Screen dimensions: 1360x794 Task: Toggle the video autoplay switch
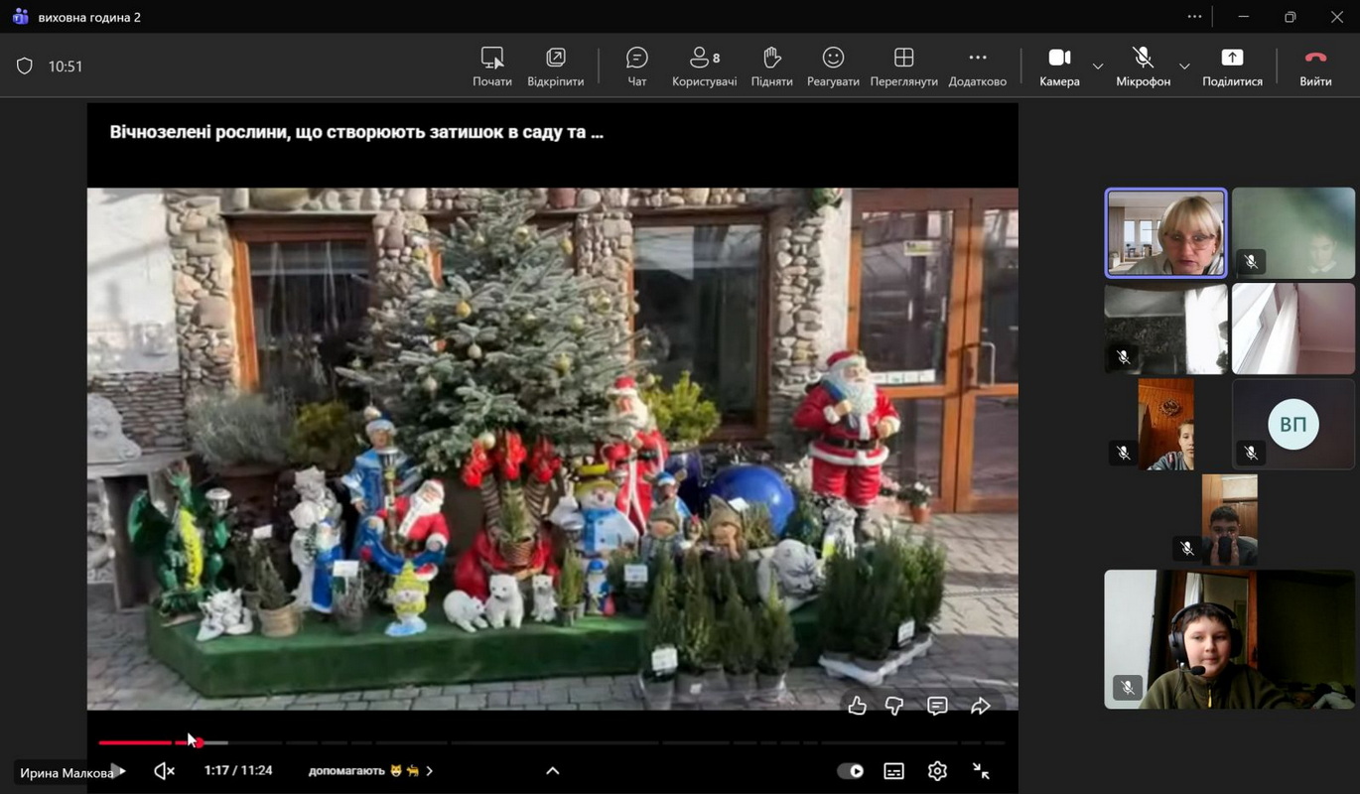[x=851, y=771]
